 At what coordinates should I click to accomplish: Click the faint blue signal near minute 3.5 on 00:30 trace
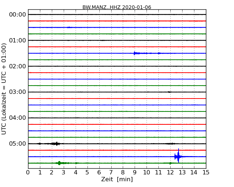click(x=69, y=27)
